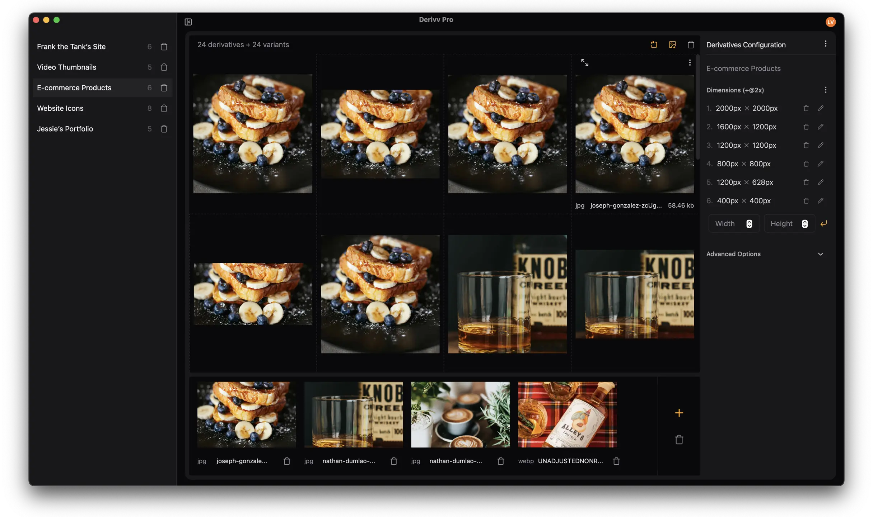Select the nathan-dumlao whiskey glass thumbnail
873x517 pixels.
[x=353, y=414]
